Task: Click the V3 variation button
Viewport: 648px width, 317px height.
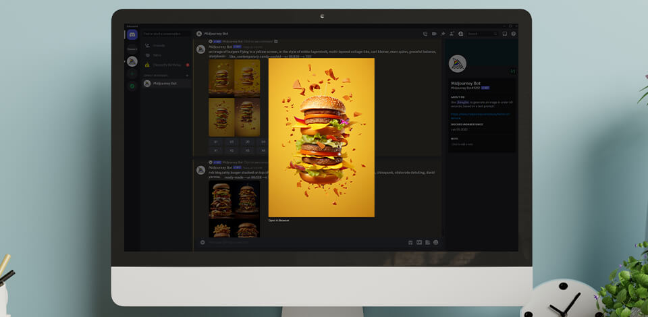Action: (247, 150)
